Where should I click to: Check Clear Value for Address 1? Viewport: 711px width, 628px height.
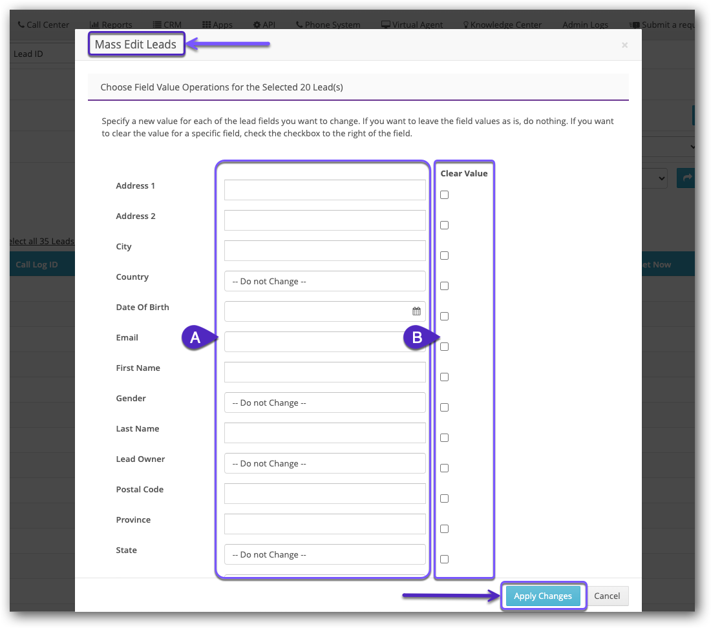coord(444,195)
